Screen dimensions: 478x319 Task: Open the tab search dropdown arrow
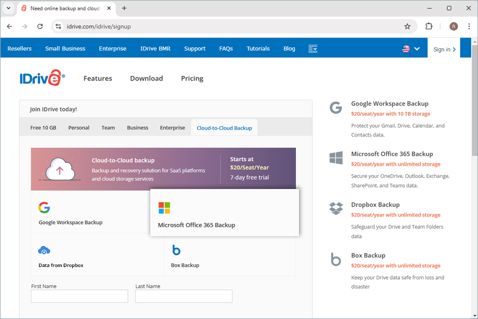[8, 8]
